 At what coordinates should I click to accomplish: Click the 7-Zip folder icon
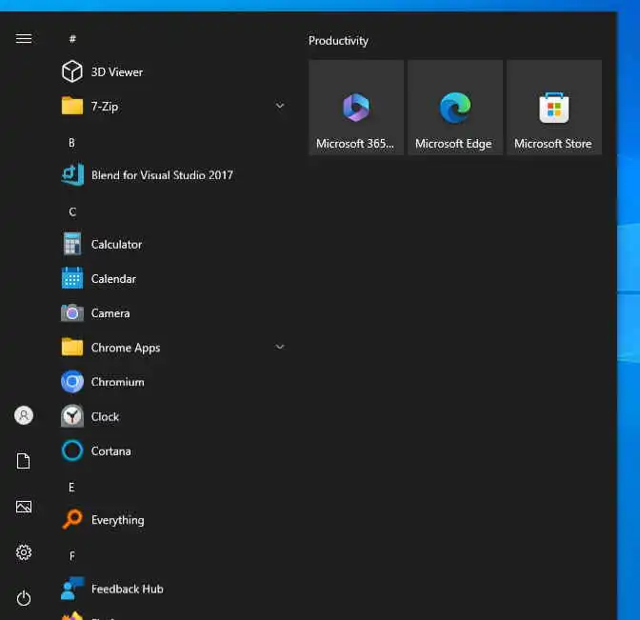click(x=72, y=106)
